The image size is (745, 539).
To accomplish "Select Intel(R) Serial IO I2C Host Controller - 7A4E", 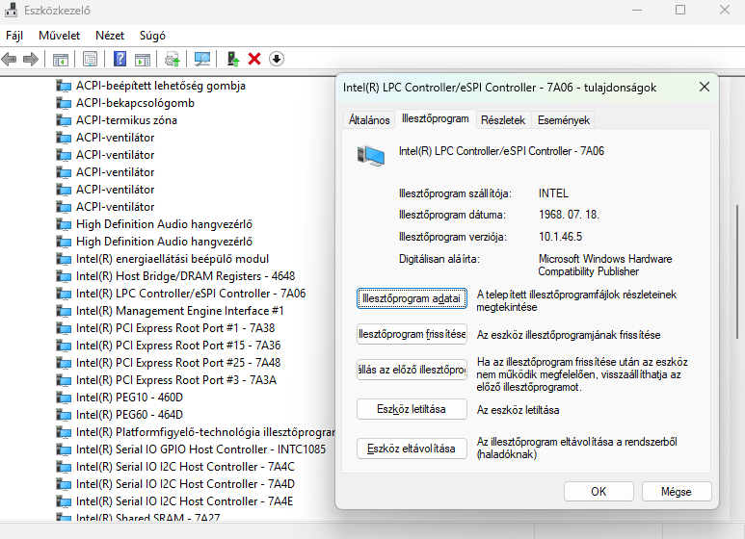I will coord(184,501).
